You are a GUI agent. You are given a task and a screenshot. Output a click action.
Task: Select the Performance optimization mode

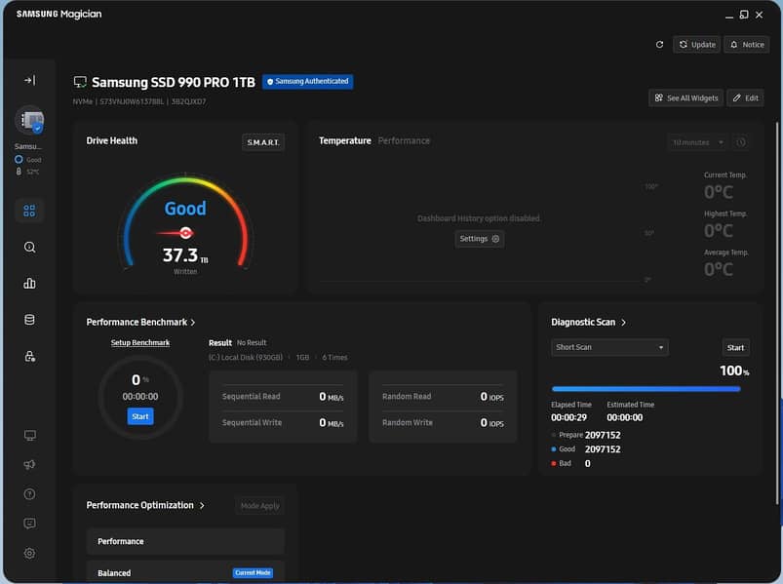pyautogui.click(x=185, y=541)
